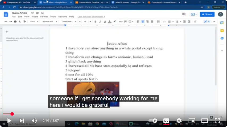
Task: Open line spacing options
Action: 158,22
